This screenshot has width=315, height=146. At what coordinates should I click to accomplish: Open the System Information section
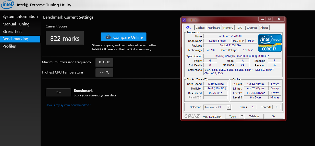pos(20,17)
